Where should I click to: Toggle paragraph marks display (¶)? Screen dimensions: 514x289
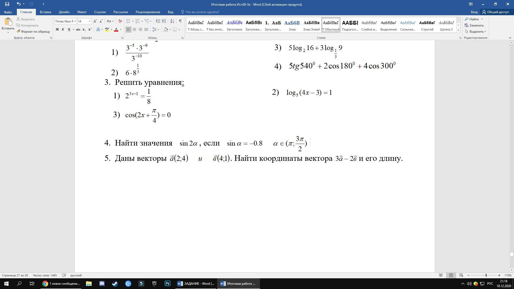pos(180,21)
